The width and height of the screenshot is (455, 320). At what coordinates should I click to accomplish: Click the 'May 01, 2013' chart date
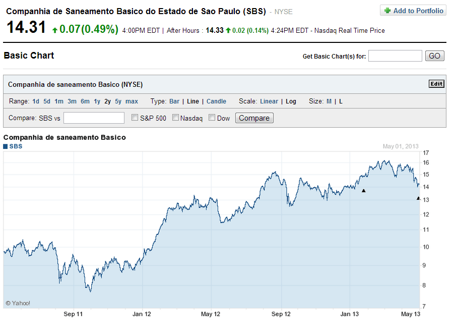401,146
